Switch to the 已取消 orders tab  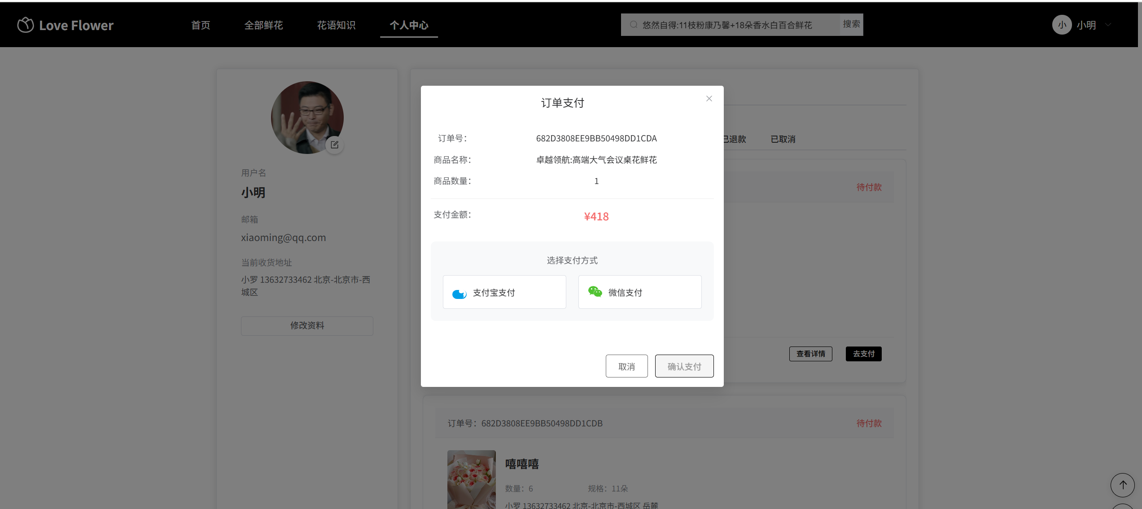click(783, 139)
